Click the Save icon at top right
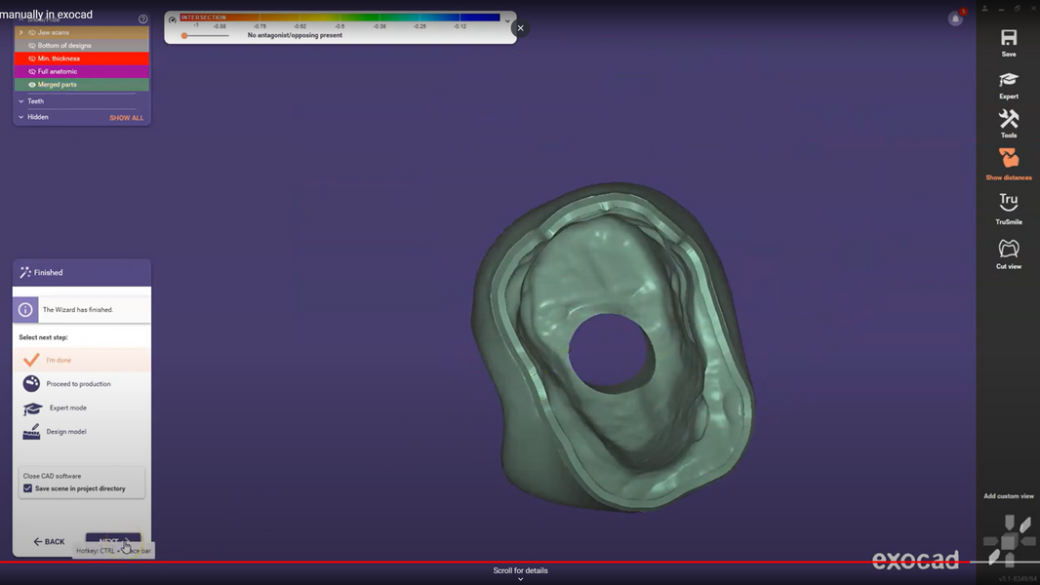The height and width of the screenshot is (585, 1040). coord(1009,39)
